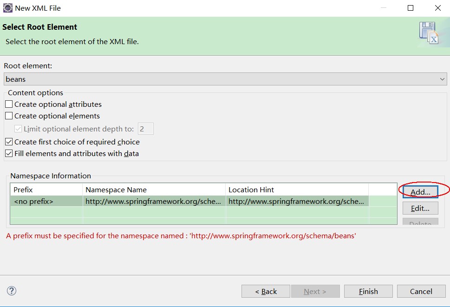Click the XML file wizard banner icon
Viewport: 450px width, 307px height.
pos(429,33)
